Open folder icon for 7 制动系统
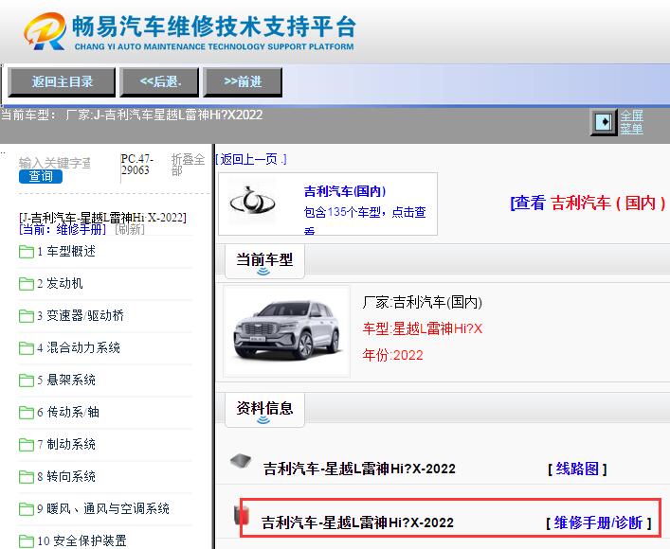Image resolution: width=670 pixels, height=549 pixels. click(x=27, y=445)
